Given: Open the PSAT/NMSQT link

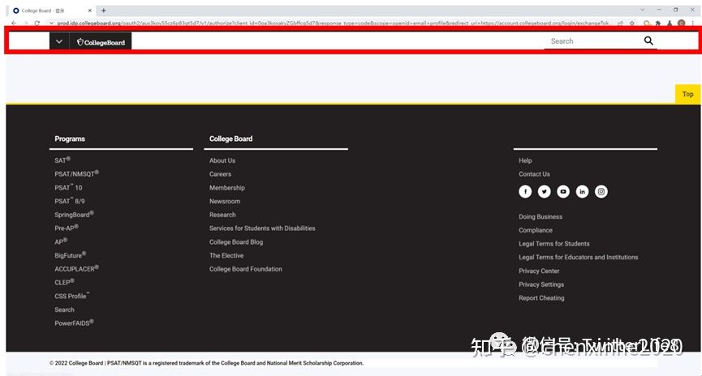Looking at the screenshot, I should (x=76, y=173).
